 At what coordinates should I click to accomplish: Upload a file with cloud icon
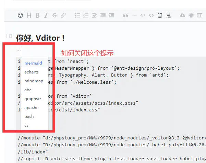182,15
